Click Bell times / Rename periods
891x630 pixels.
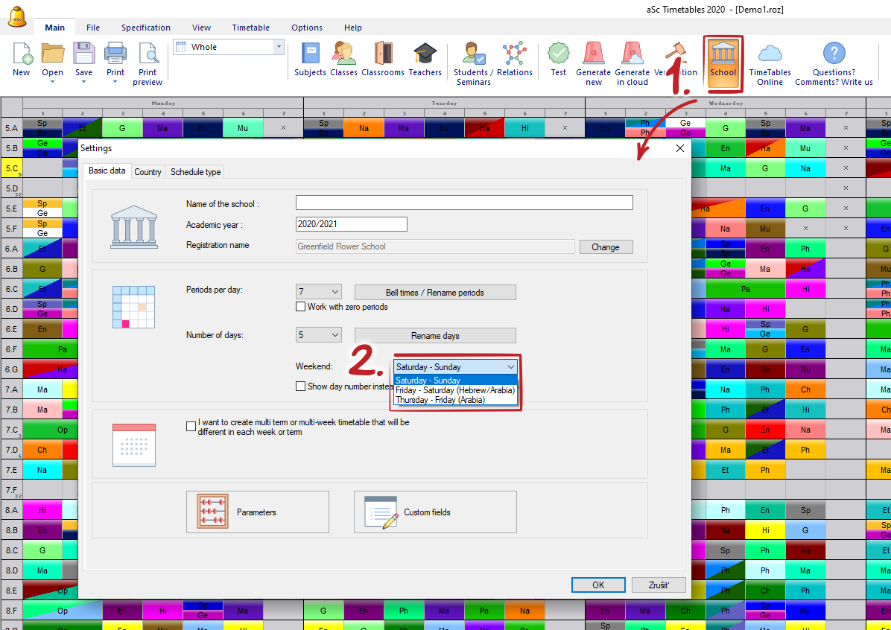[435, 293]
